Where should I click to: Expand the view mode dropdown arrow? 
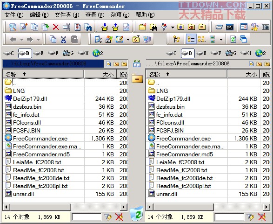pos(221,39)
